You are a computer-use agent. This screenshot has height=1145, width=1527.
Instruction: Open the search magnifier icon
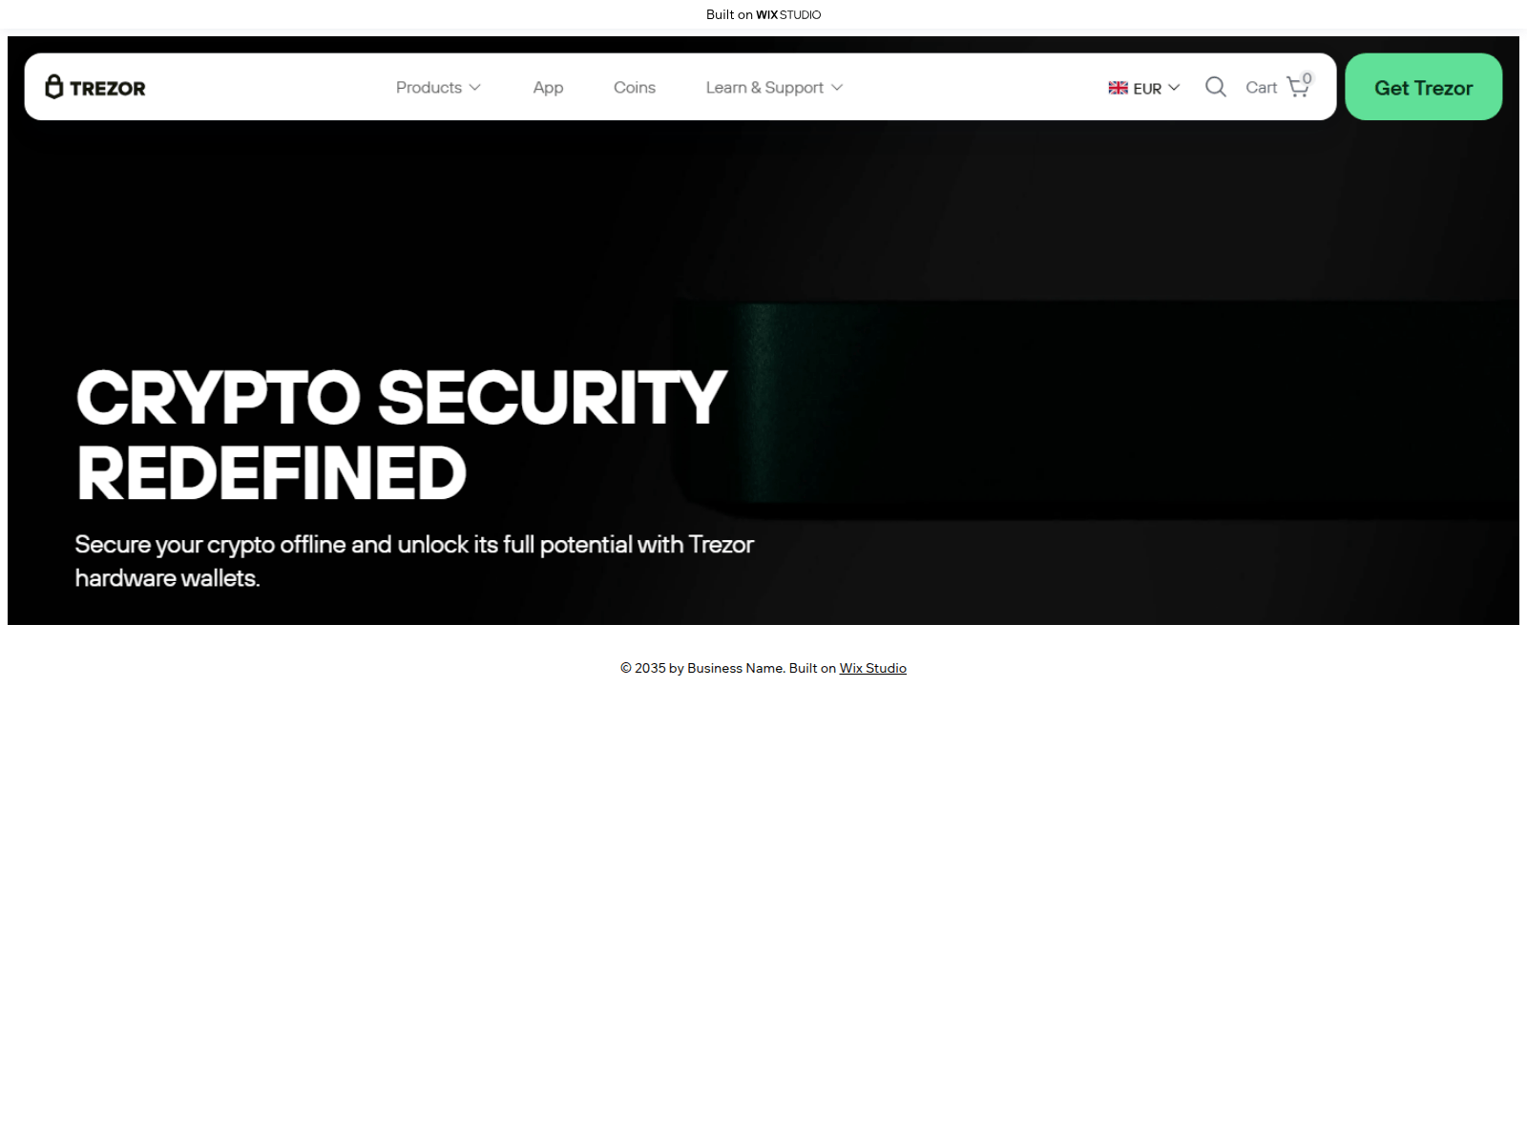point(1216,87)
